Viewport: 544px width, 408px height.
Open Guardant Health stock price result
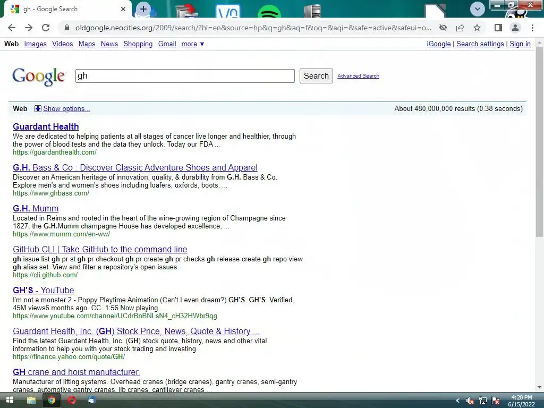137,331
